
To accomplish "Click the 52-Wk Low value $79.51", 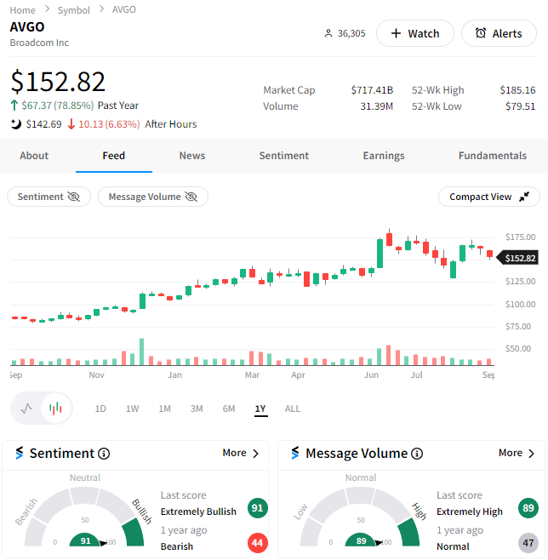I will [520, 106].
